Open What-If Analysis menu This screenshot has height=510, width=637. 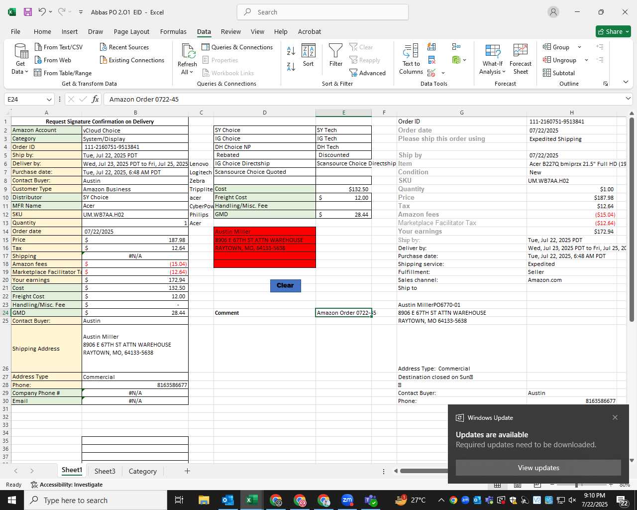(492, 59)
